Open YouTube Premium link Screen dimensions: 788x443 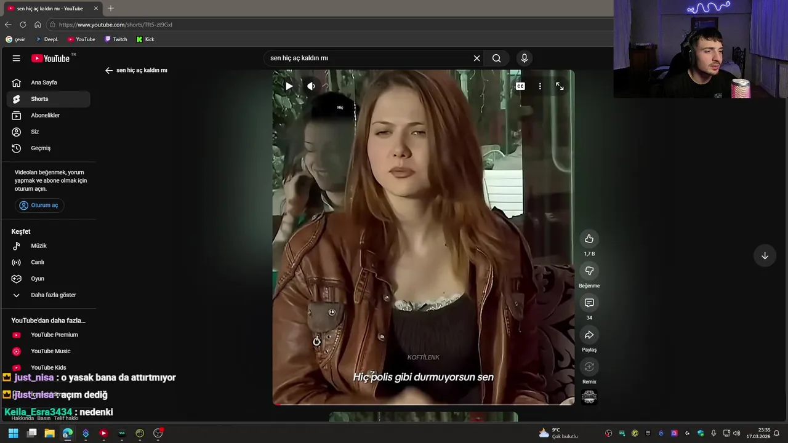point(48,335)
